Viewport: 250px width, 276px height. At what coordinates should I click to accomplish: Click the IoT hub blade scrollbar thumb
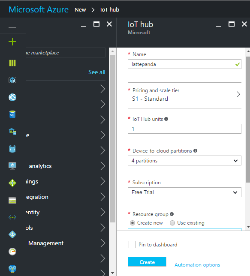248,120
